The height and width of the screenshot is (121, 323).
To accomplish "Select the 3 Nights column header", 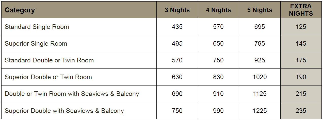I will tap(177, 10).
